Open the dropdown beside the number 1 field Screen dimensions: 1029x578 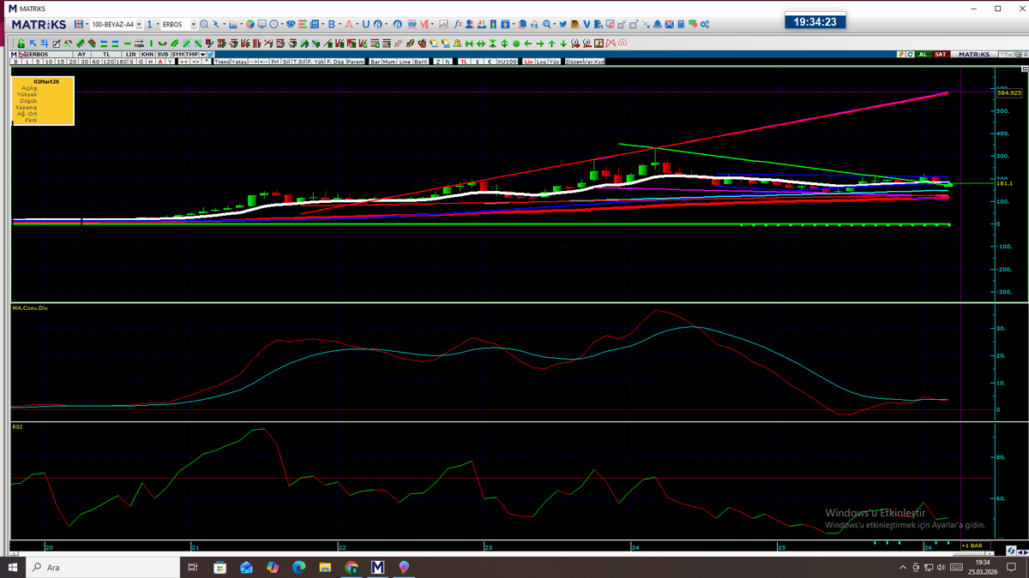[158, 24]
